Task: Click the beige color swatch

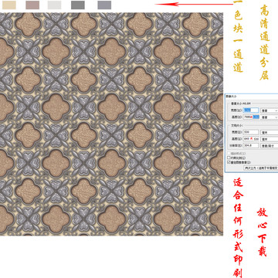Action: (9, 5)
